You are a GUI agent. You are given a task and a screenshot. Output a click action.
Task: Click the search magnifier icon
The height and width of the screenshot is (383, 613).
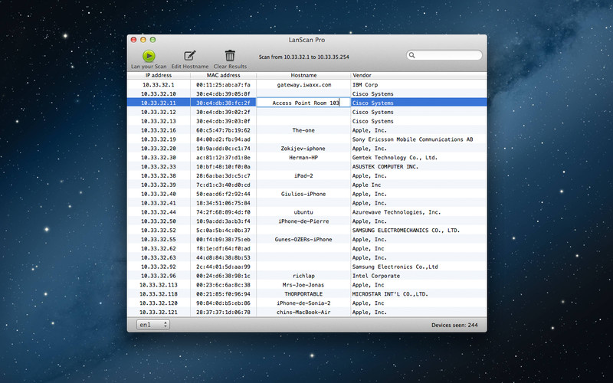411,55
